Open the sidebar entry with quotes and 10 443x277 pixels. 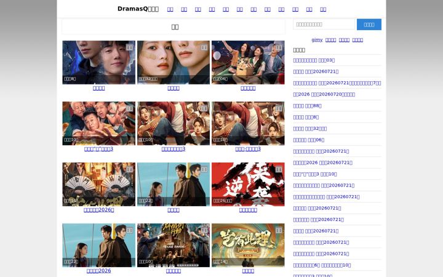[x=315, y=174]
